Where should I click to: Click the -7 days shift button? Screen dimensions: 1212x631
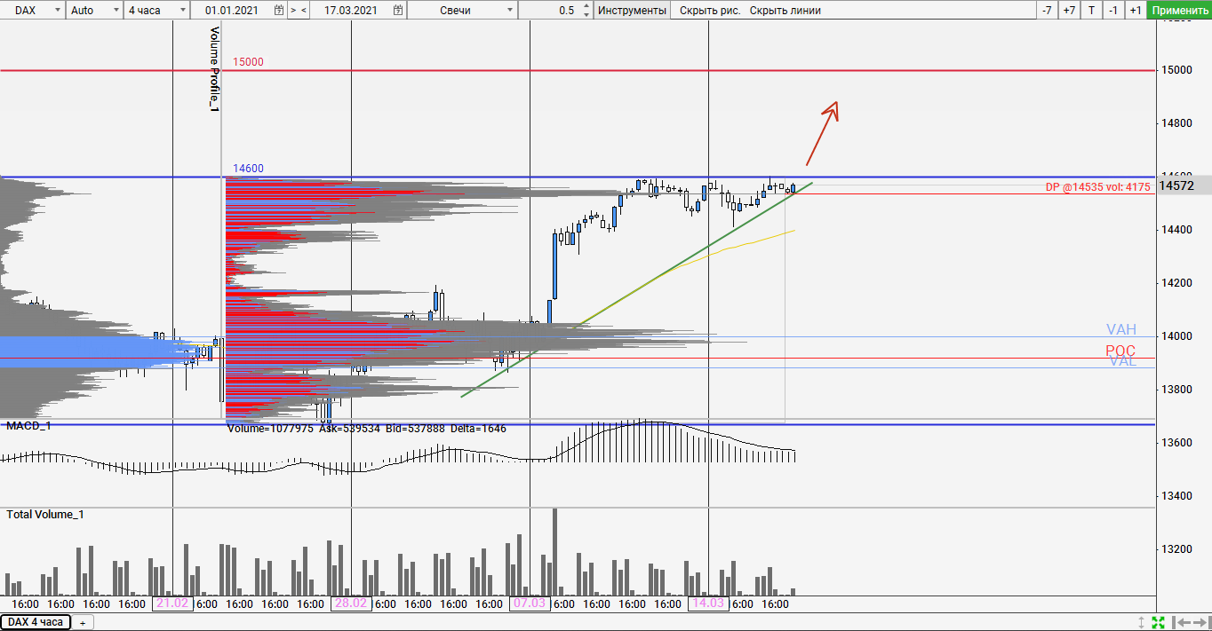1047,11
